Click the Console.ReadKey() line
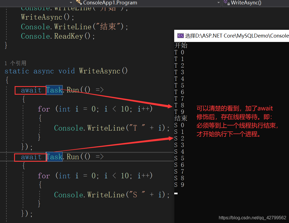289x223 pixels. (58, 36)
